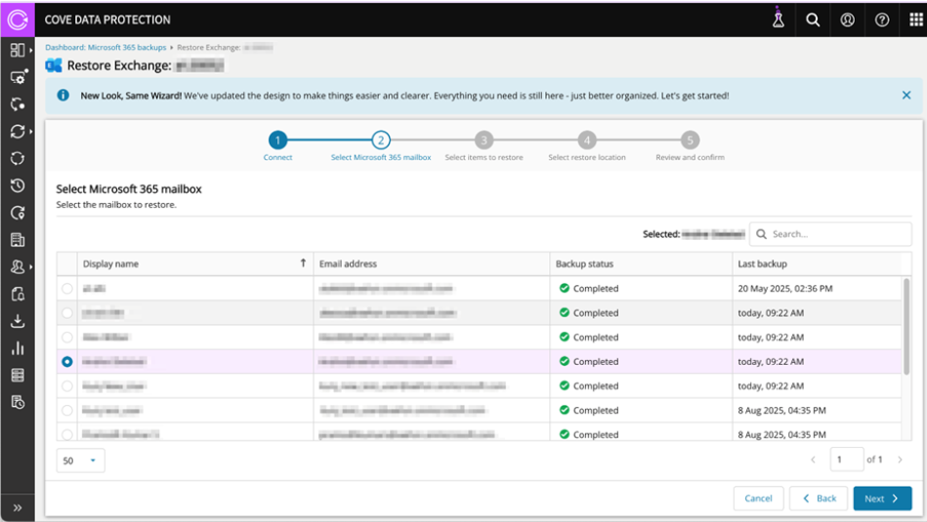This screenshot has width=927, height=522.
Task: Click step 3 Select items to restore
Action: point(484,145)
